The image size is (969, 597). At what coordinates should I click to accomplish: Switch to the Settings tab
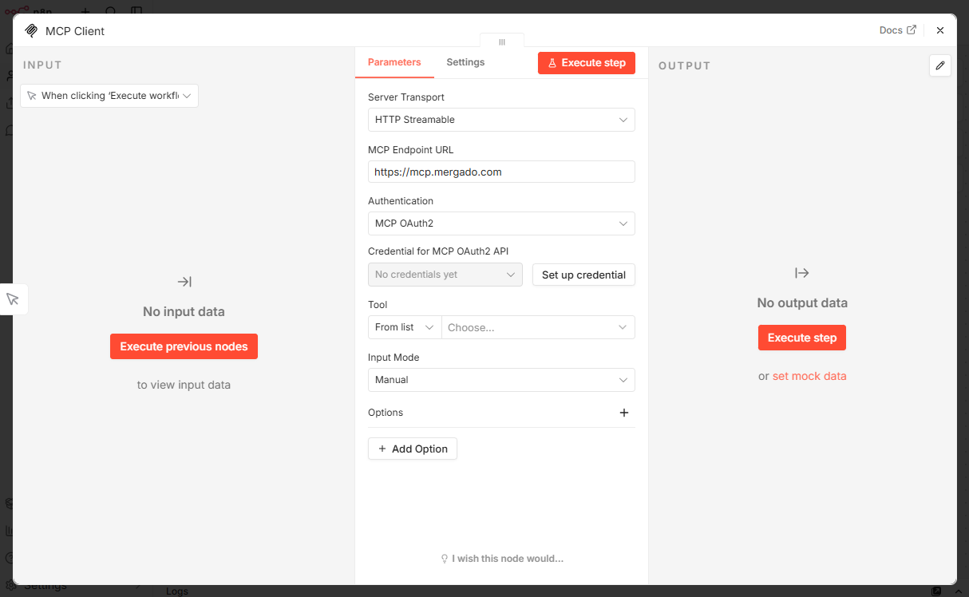pyautogui.click(x=465, y=62)
